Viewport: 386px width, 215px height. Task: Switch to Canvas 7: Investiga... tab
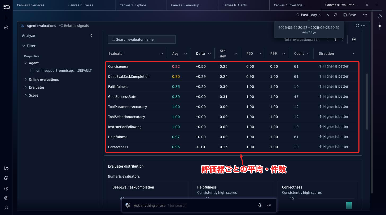click(x=295, y=5)
